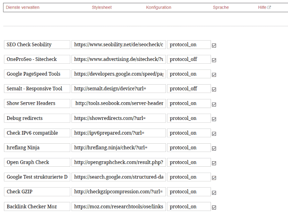Focus protocol_on field for Check GZIP
Screen dimensions: 288x216
coord(189,192)
